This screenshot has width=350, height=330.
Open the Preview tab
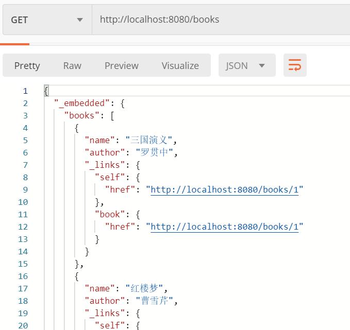pos(121,65)
